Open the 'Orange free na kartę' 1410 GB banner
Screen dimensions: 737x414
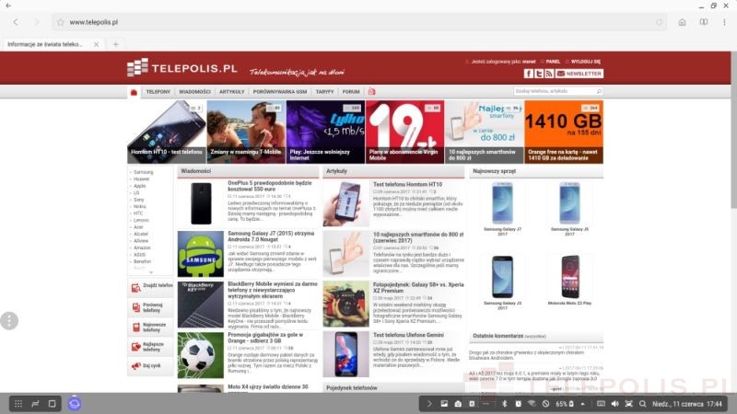(x=564, y=132)
